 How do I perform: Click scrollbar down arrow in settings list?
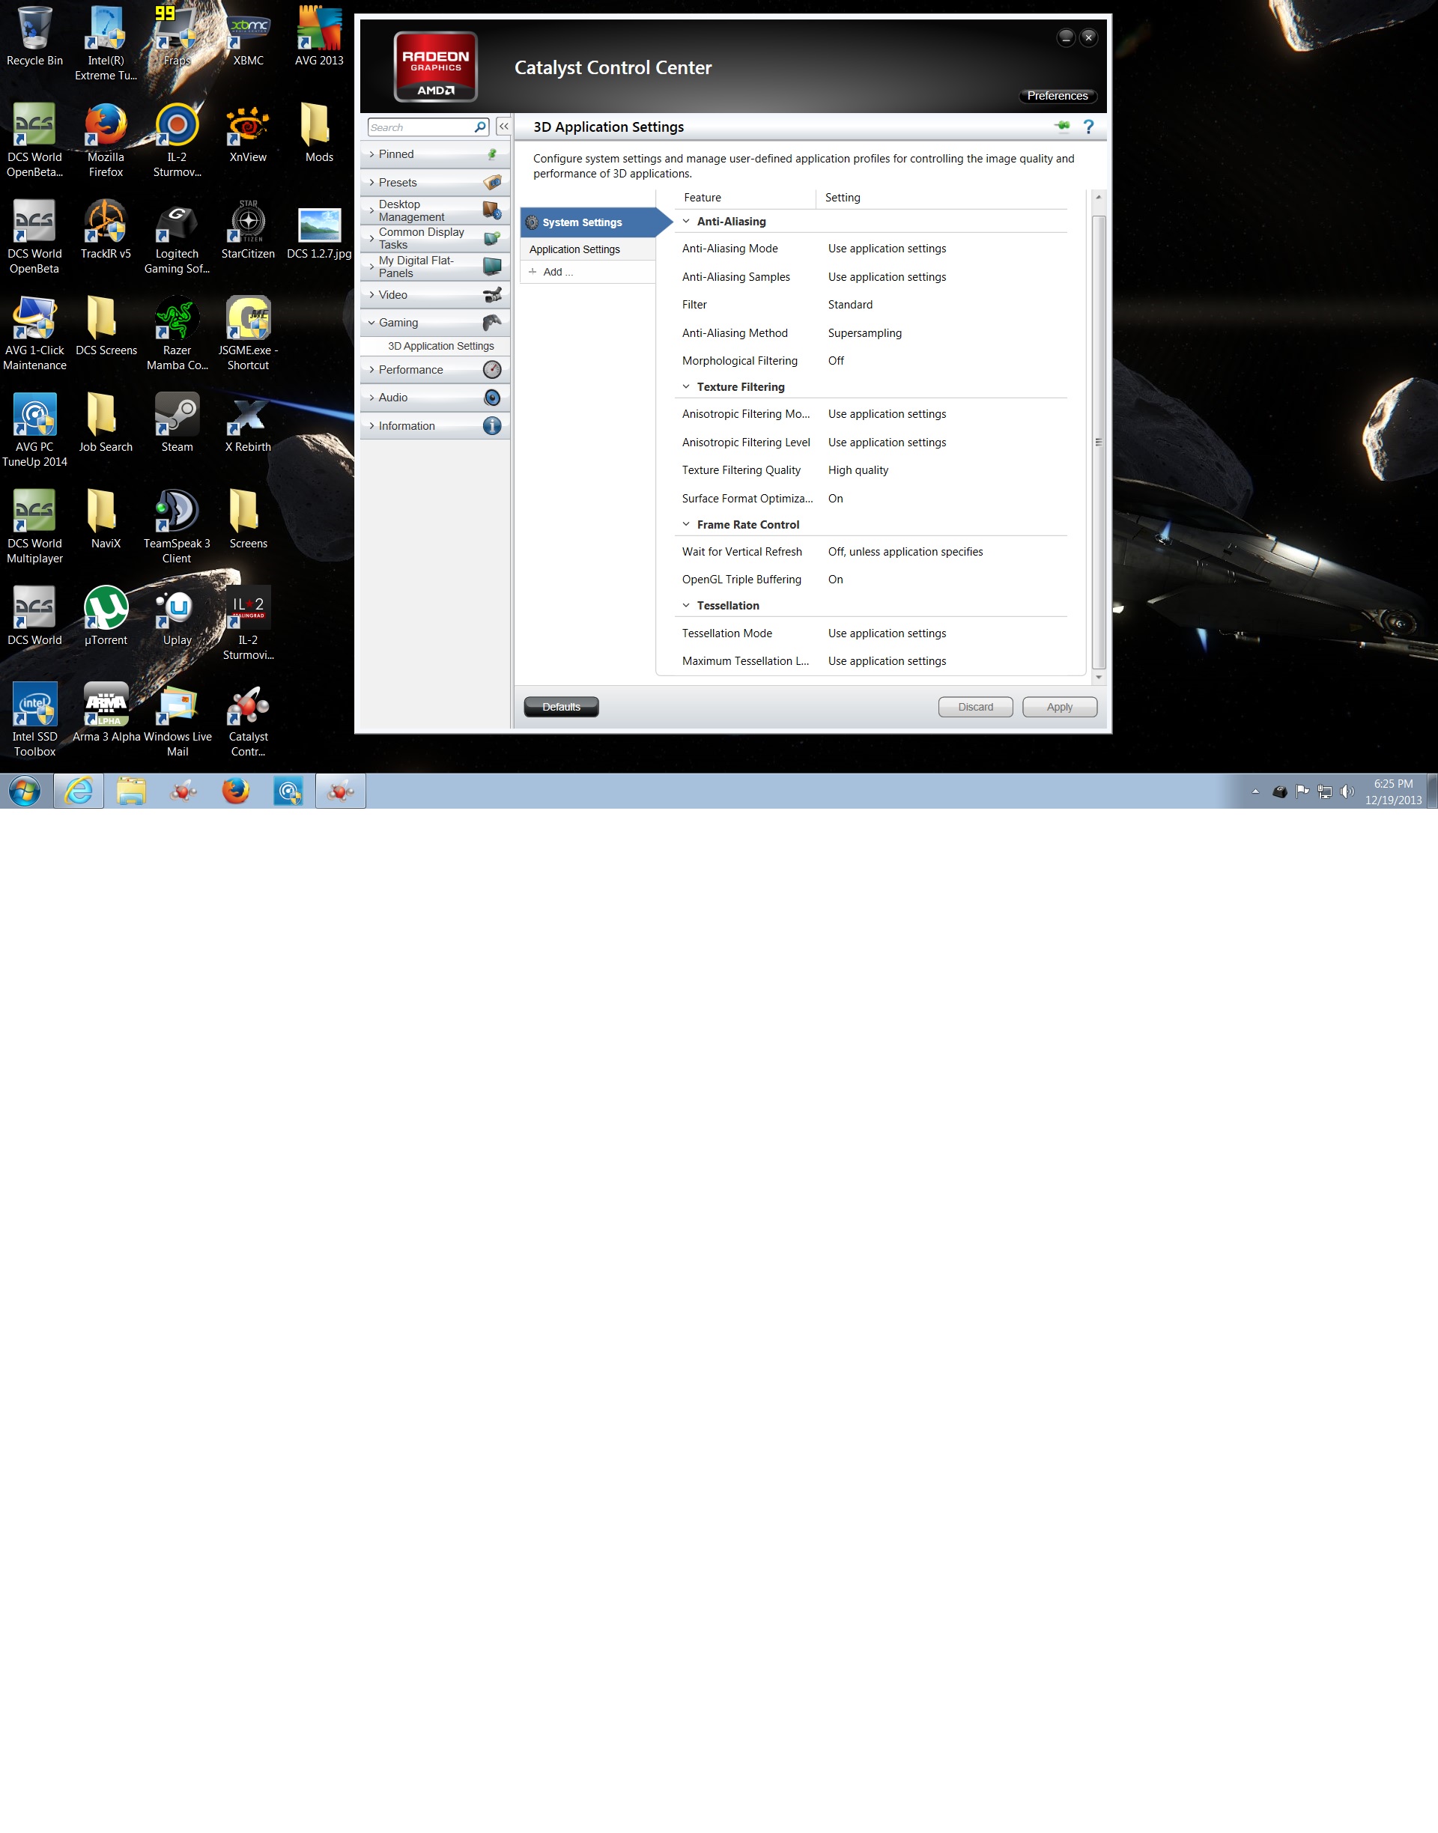coord(1098,677)
